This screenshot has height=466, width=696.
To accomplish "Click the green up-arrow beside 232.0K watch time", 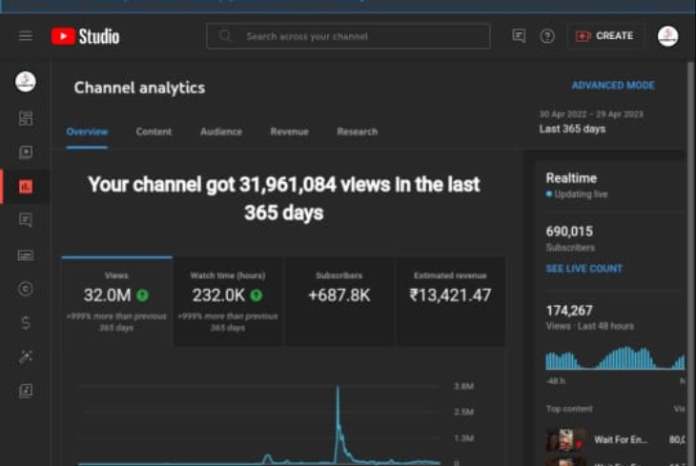I will (x=256, y=295).
